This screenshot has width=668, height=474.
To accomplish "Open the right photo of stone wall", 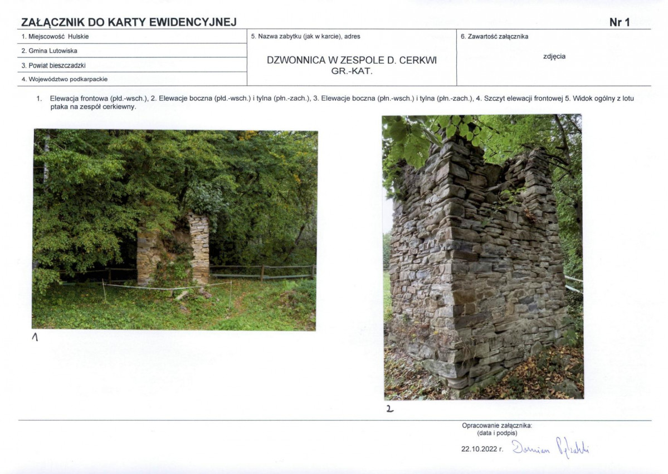I will [x=482, y=257].
